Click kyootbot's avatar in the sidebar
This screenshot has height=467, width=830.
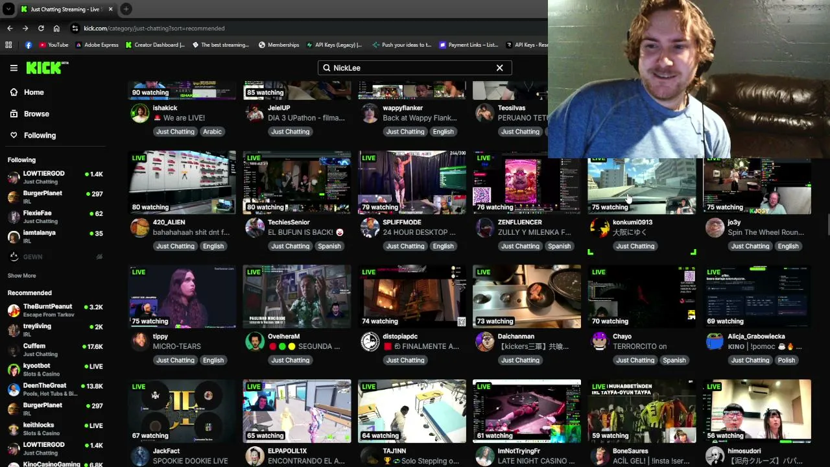(14, 370)
